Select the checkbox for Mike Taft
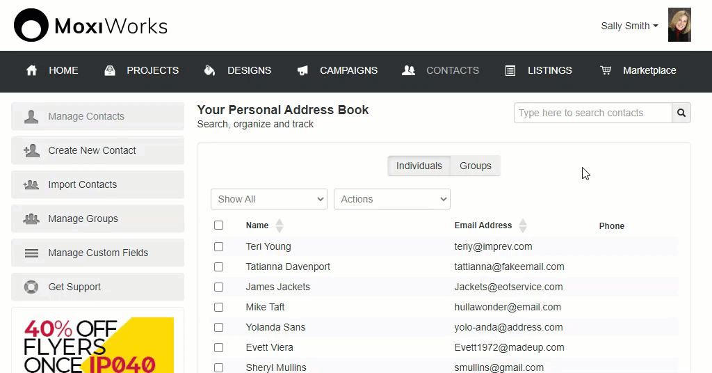 [x=219, y=307]
